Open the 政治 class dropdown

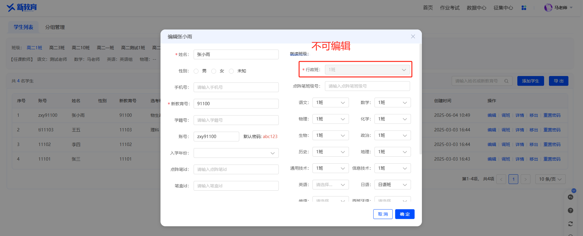(393, 135)
